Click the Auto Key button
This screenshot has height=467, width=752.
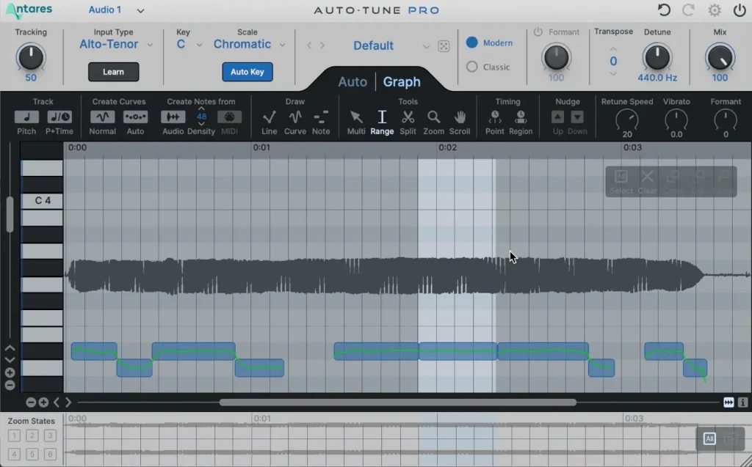click(247, 72)
